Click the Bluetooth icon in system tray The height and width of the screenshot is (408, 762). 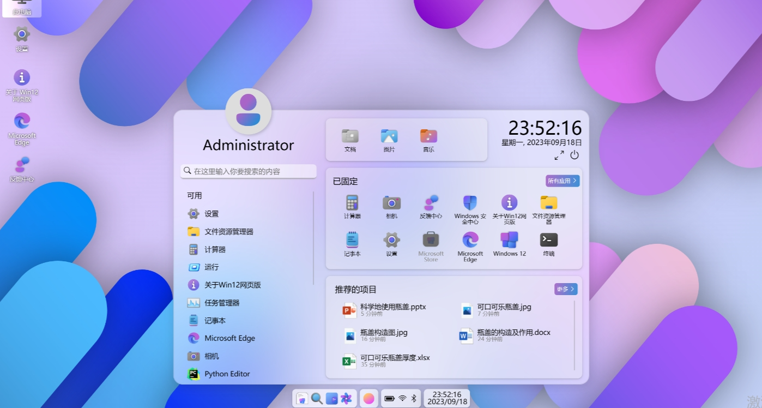(414, 399)
